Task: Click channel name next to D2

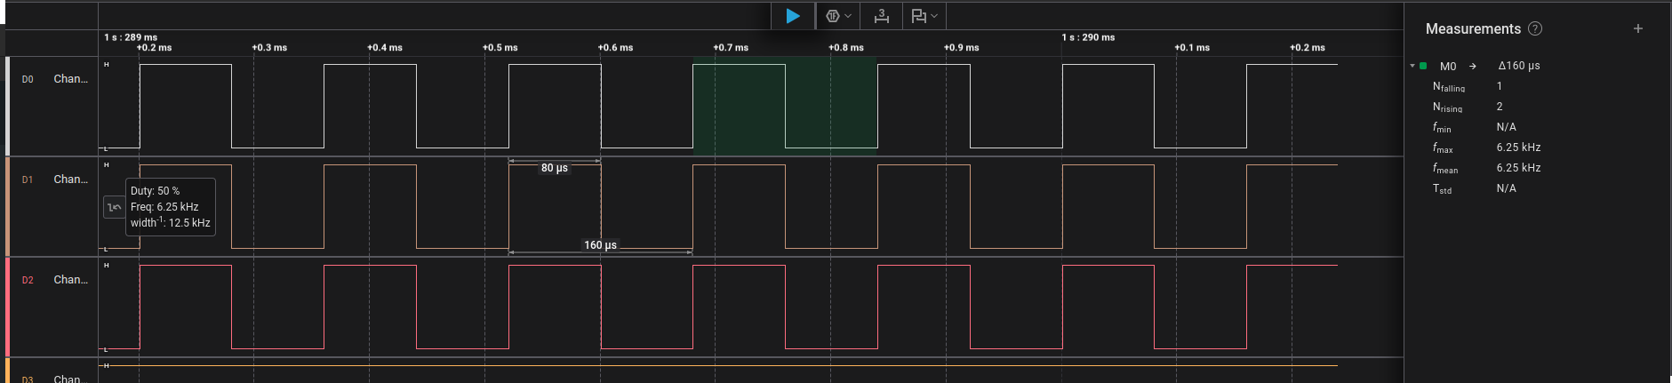Action: [70, 280]
